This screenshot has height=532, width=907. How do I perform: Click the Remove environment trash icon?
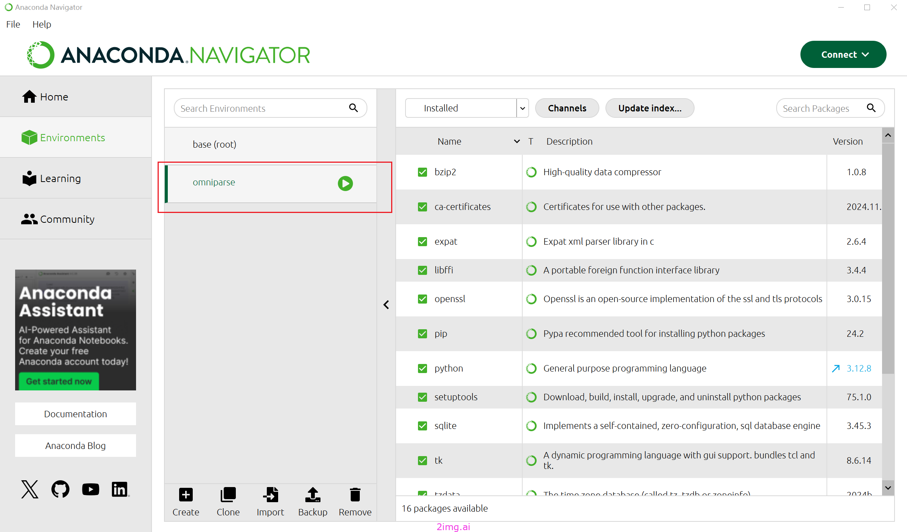pos(355,494)
